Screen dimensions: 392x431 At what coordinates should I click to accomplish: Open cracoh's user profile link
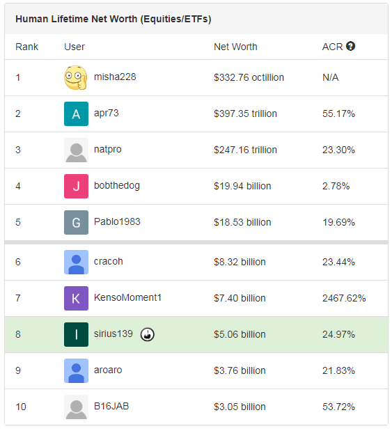109,261
